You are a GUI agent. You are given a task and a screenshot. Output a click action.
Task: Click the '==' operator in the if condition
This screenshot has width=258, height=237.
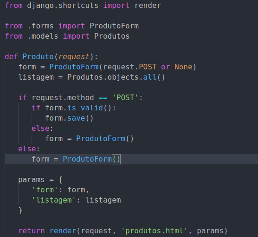pyautogui.click(x=103, y=98)
